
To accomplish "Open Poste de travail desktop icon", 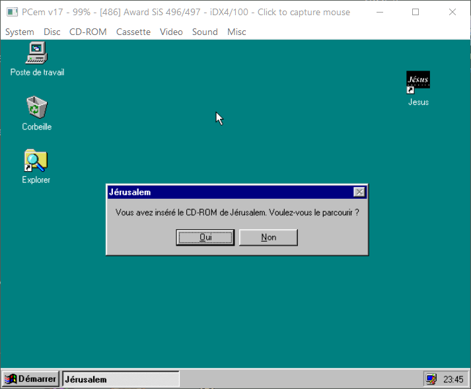I will coord(37,52).
